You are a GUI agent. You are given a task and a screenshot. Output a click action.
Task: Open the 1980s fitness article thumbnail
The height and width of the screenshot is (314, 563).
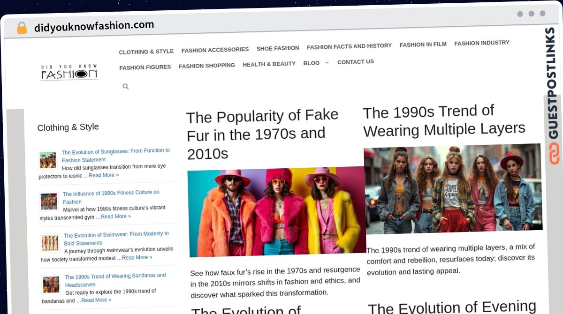point(49,201)
